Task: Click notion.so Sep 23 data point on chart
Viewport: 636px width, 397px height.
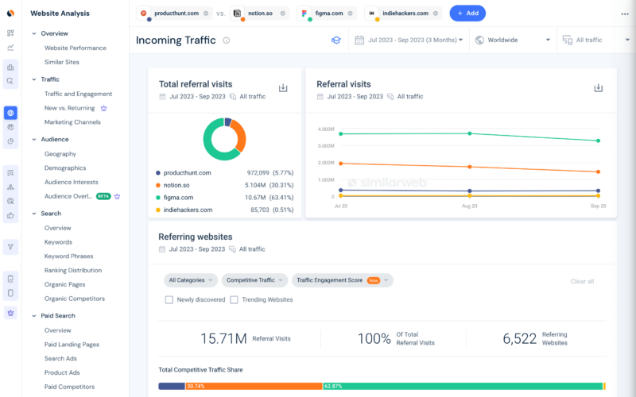Action: tap(599, 172)
